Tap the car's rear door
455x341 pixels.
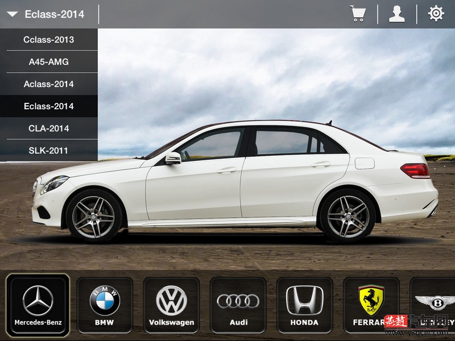coord(293,173)
